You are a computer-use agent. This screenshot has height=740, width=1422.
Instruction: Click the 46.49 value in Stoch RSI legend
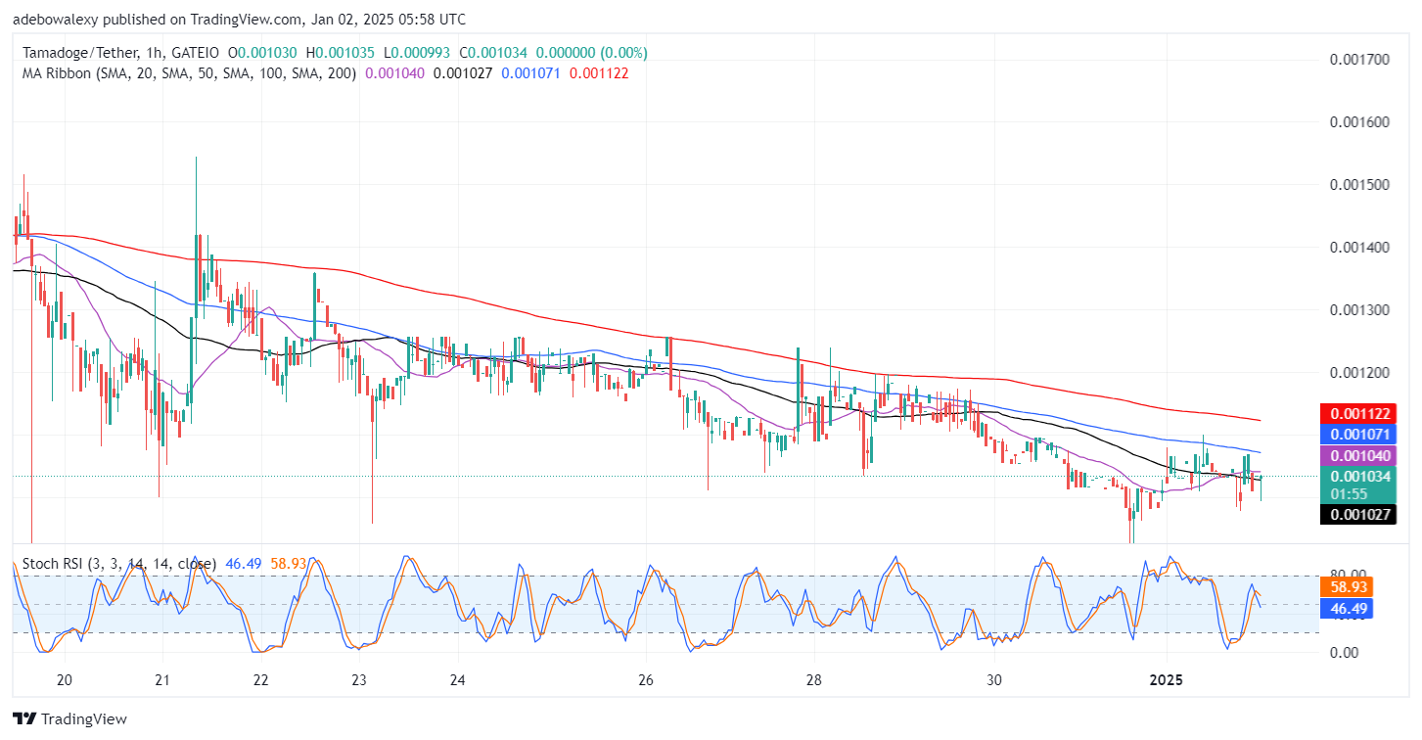tap(244, 564)
